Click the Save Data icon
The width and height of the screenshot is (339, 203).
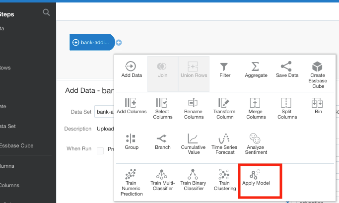click(286, 70)
